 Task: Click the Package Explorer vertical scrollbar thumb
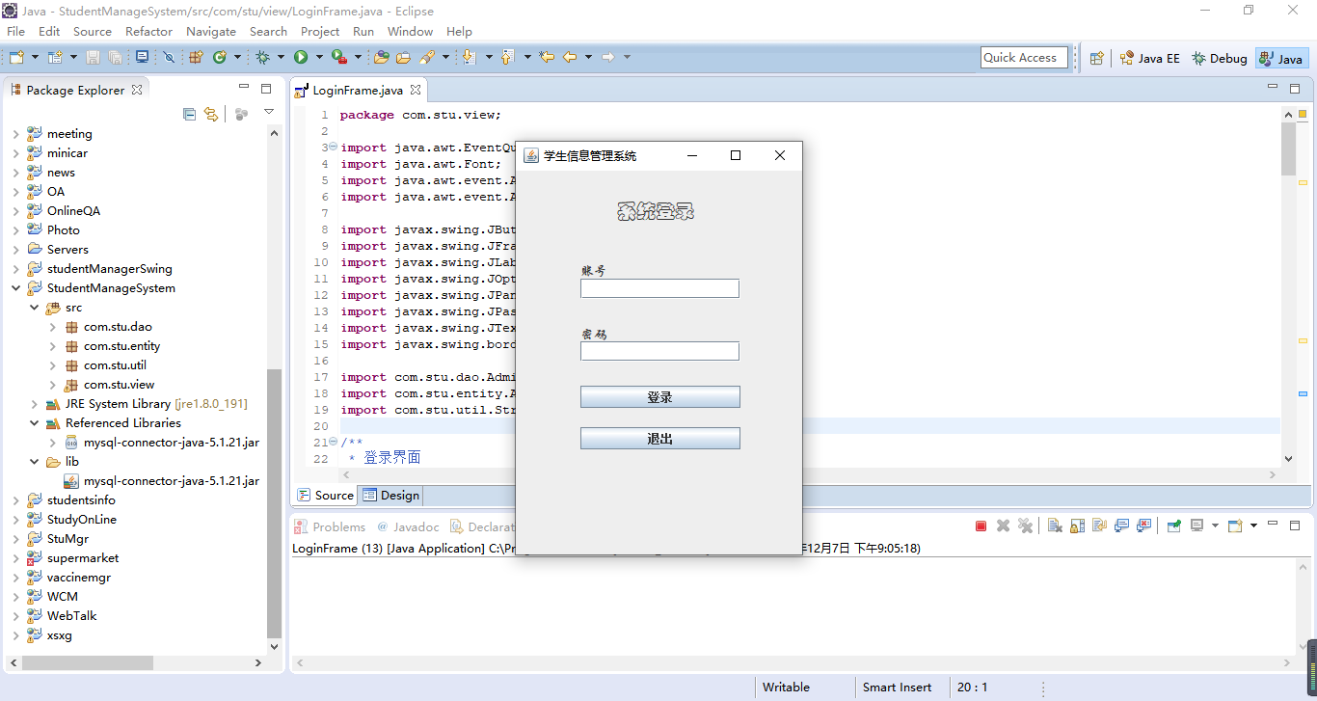click(274, 503)
